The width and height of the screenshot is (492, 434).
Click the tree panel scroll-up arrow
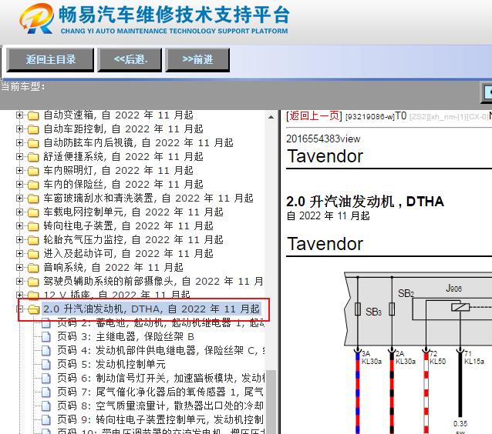pos(271,117)
